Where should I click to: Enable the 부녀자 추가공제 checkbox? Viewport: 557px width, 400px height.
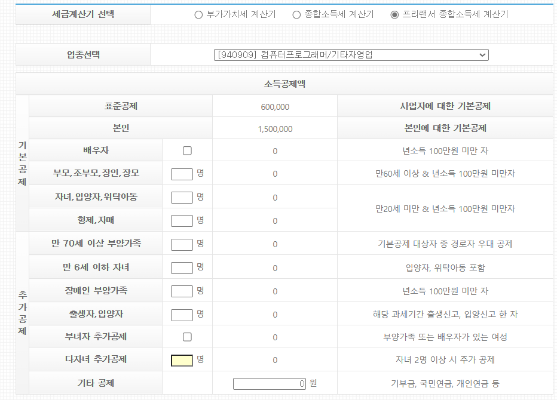click(x=187, y=337)
